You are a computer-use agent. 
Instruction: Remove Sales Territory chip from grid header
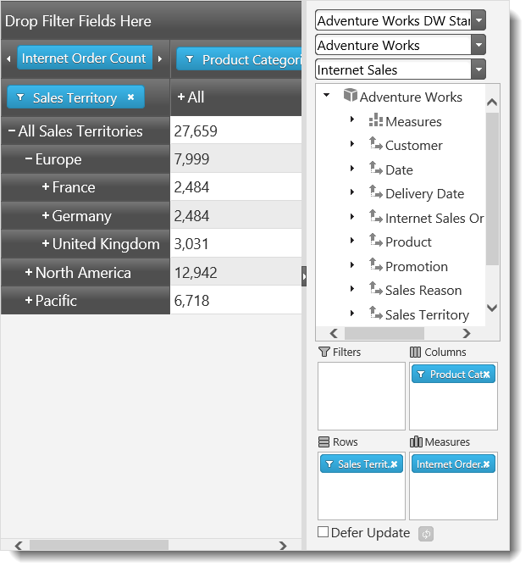(130, 97)
